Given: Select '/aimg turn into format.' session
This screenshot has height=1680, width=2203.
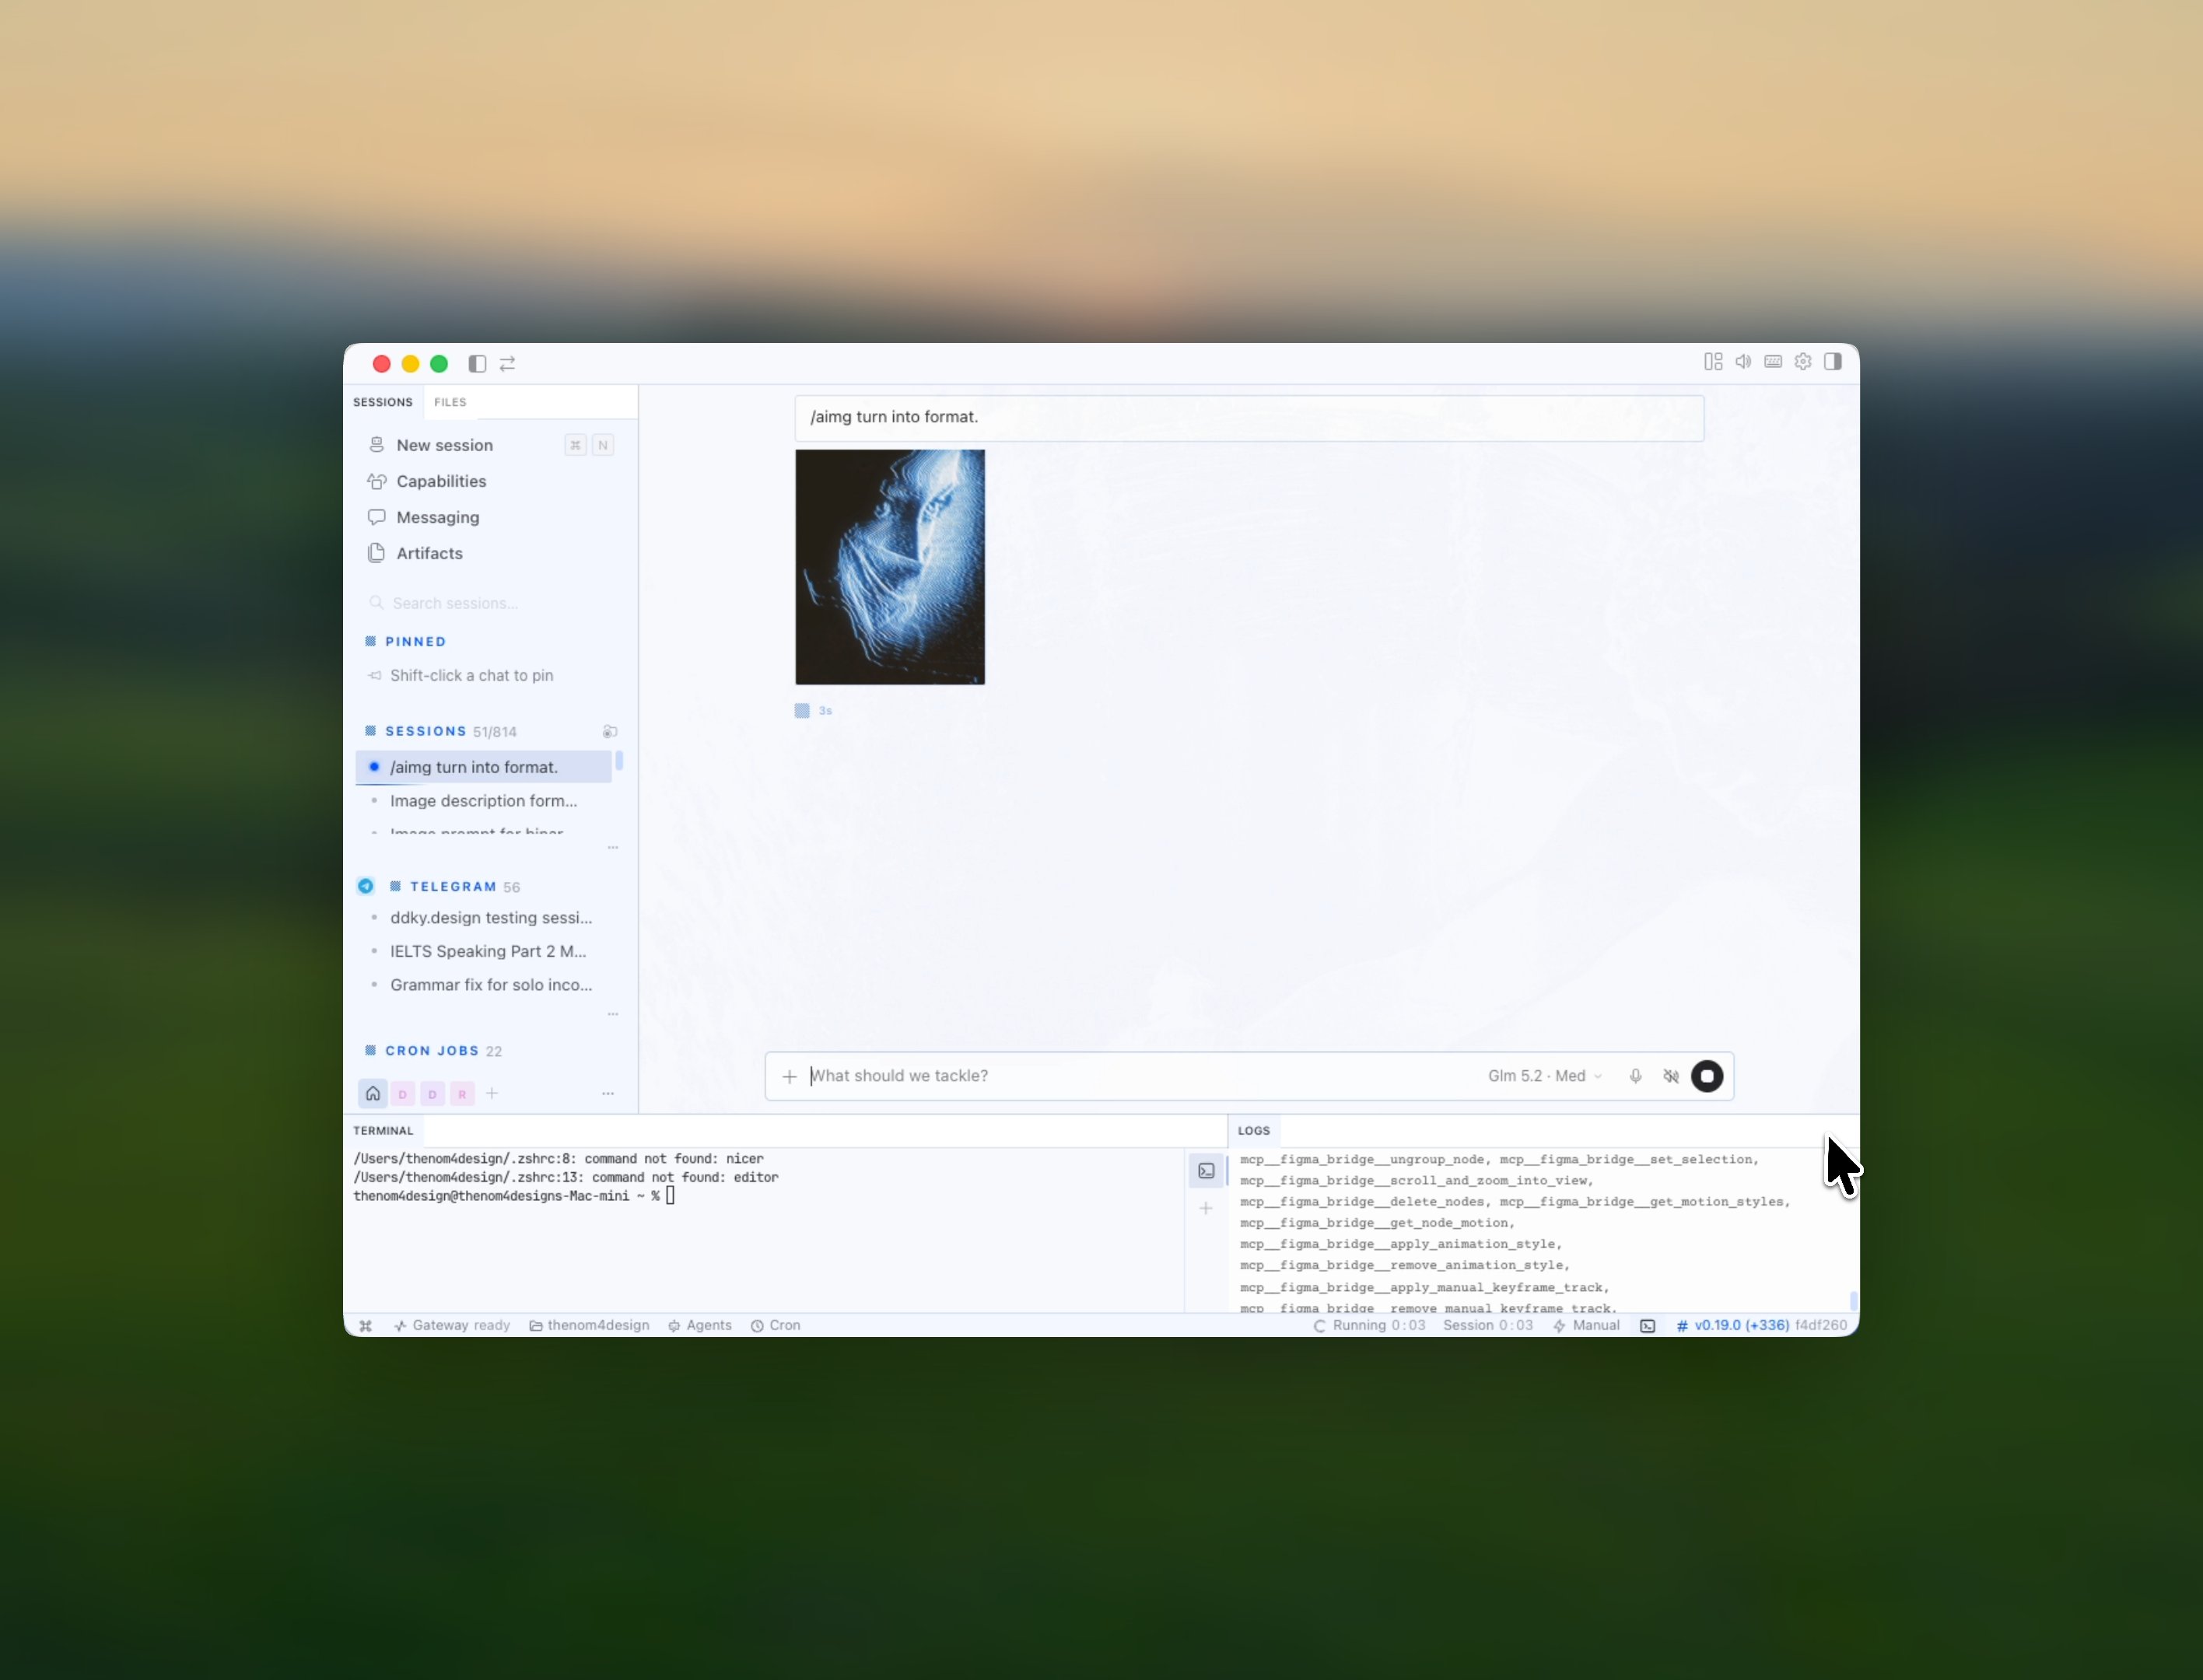Looking at the screenshot, I should tap(484, 767).
